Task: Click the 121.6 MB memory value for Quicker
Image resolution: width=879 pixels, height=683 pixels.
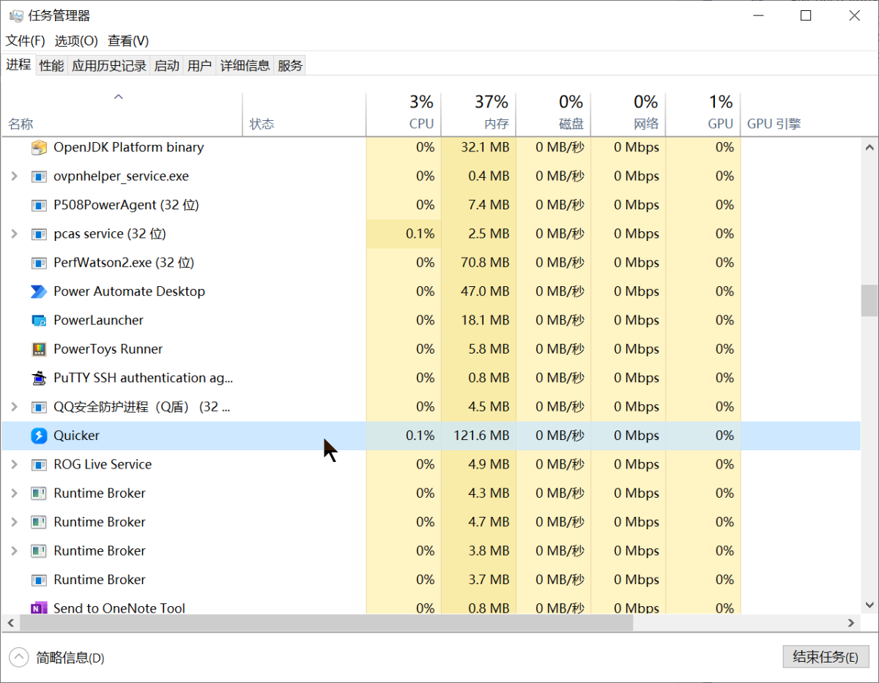Action: 481,436
